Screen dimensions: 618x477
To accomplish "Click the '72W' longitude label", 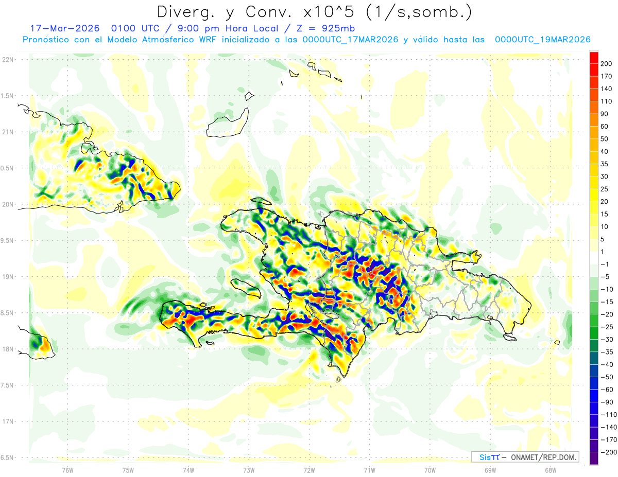I will tap(309, 470).
